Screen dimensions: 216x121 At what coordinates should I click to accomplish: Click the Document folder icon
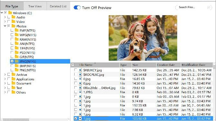coord(13,83)
